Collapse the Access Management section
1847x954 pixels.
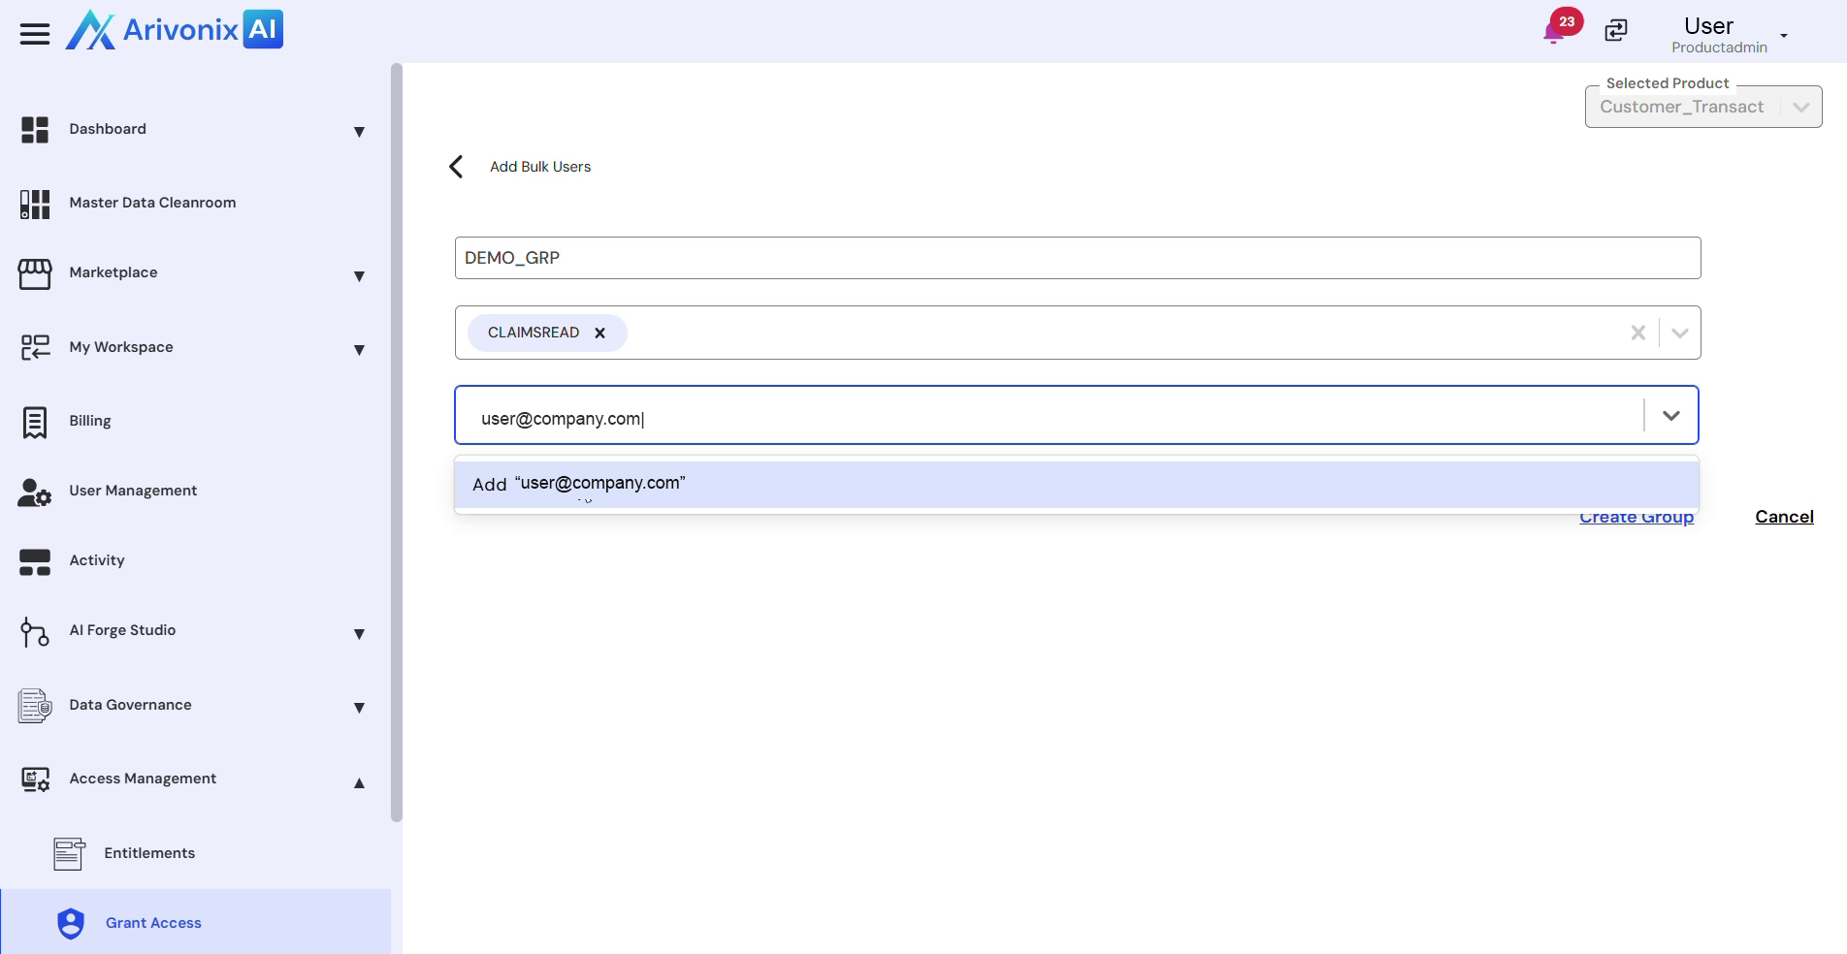(359, 782)
